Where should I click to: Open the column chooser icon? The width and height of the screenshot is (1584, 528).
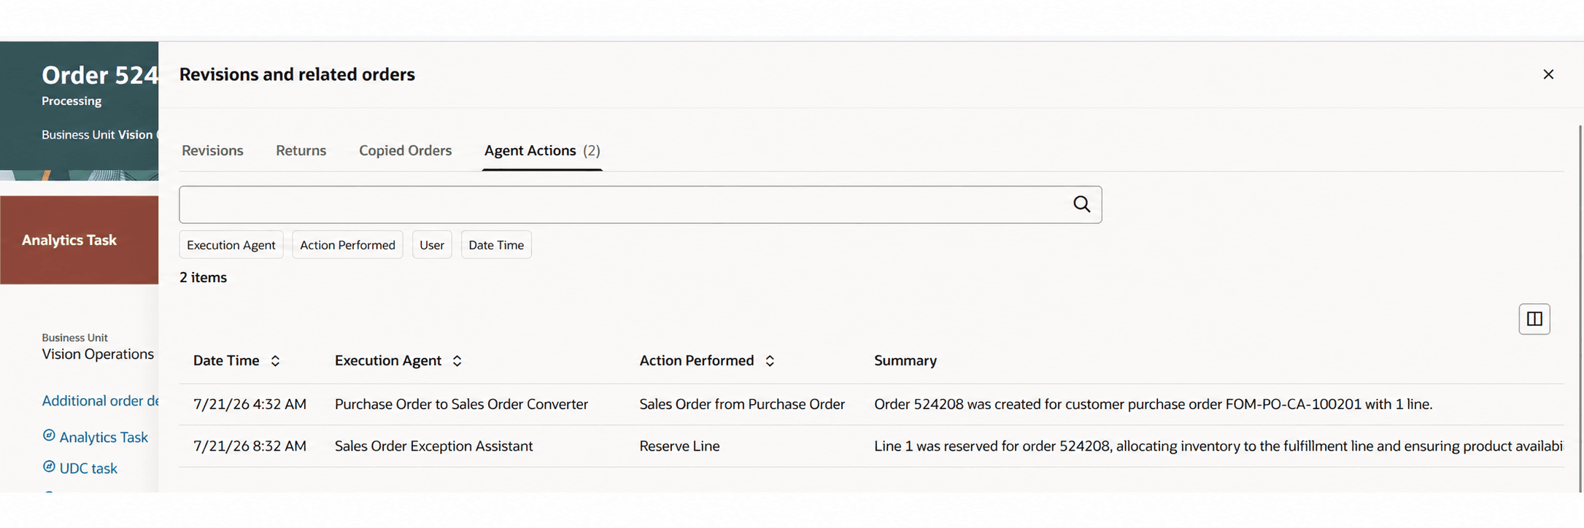[1534, 319]
